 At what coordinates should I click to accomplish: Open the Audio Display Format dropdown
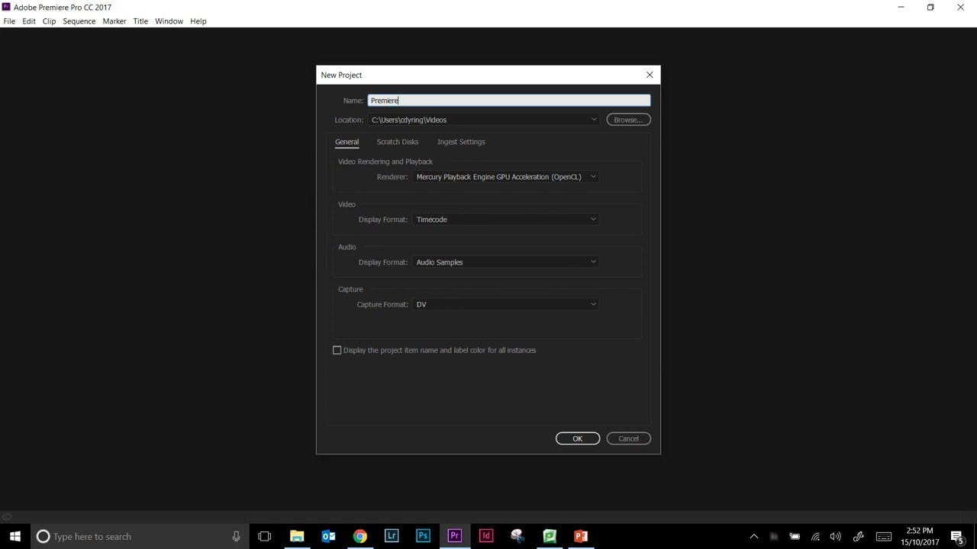tap(505, 262)
